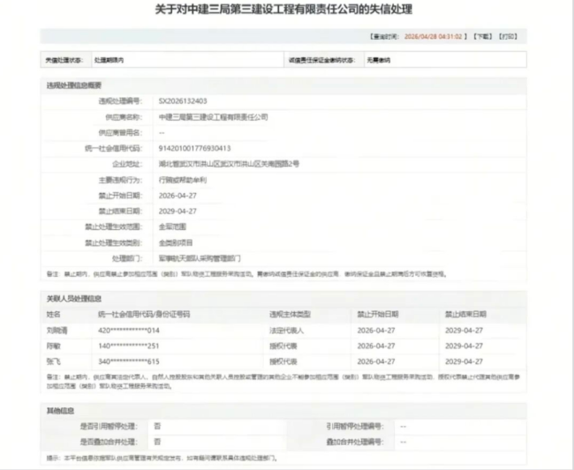Click the 打印 print link
The image size is (574, 470).
coord(509,36)
